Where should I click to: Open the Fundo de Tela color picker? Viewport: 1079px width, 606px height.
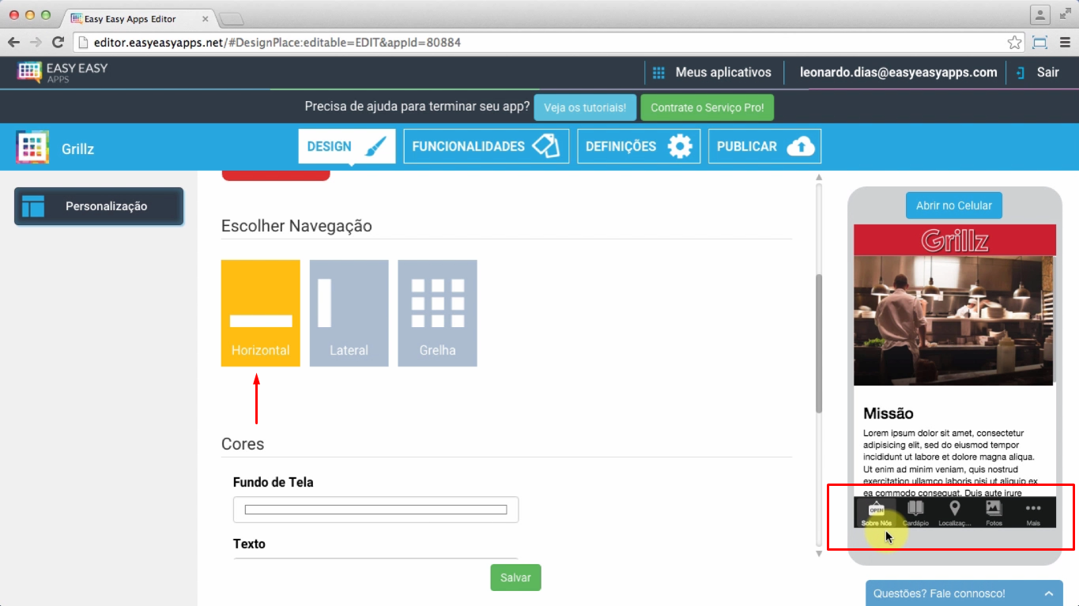pyautogui.click(x=375, y=510)
